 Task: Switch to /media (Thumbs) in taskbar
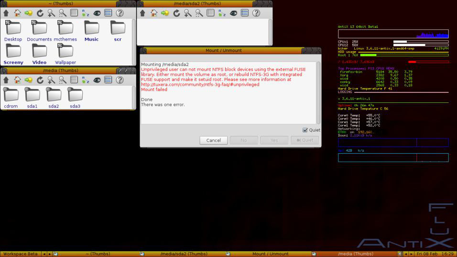355,254
